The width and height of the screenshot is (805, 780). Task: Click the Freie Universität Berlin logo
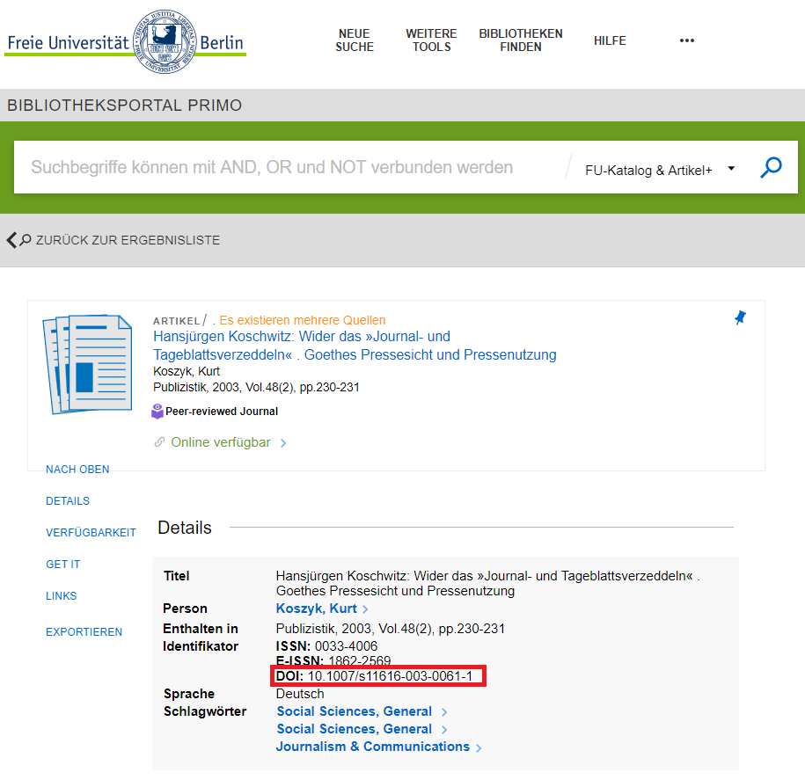pyautogui.click(x=125, y=43)
